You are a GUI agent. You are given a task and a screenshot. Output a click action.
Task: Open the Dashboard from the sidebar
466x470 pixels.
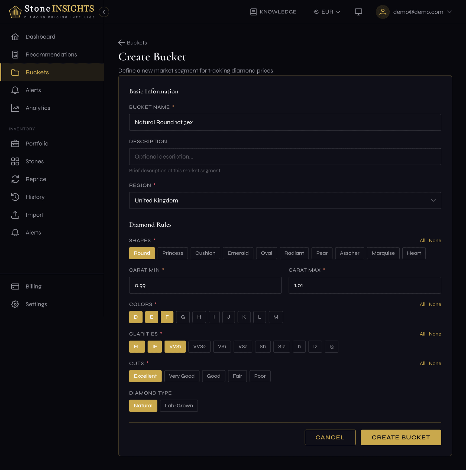click(40, 37)
